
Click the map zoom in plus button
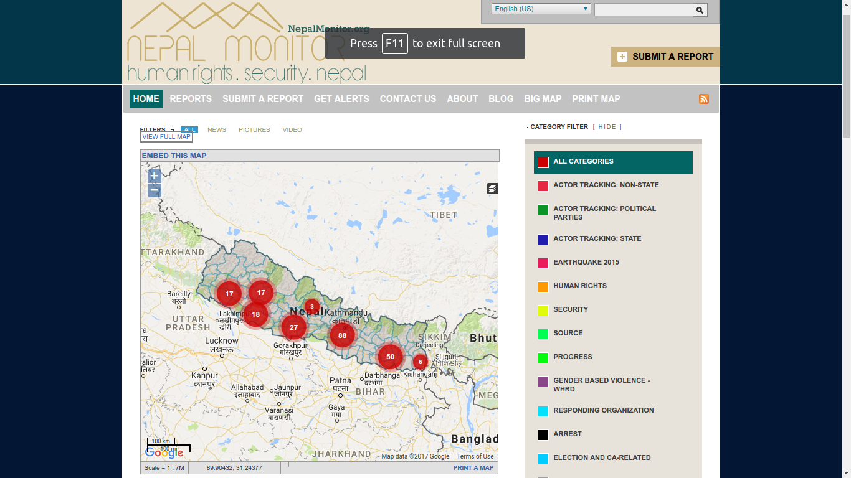(155, 176)
